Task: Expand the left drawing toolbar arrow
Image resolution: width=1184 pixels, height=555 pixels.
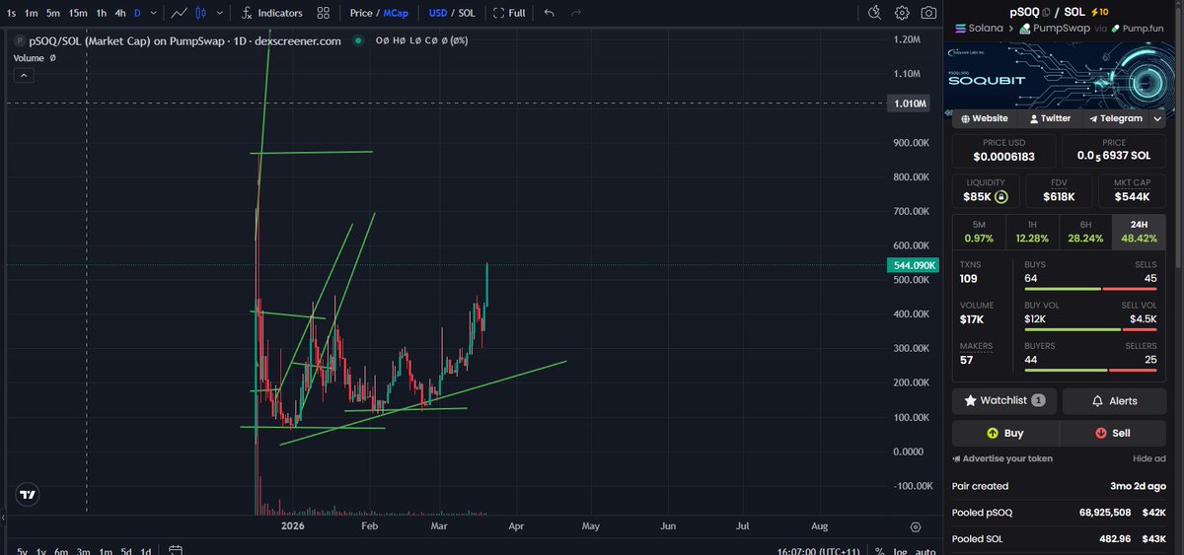Action: point(3,518)
